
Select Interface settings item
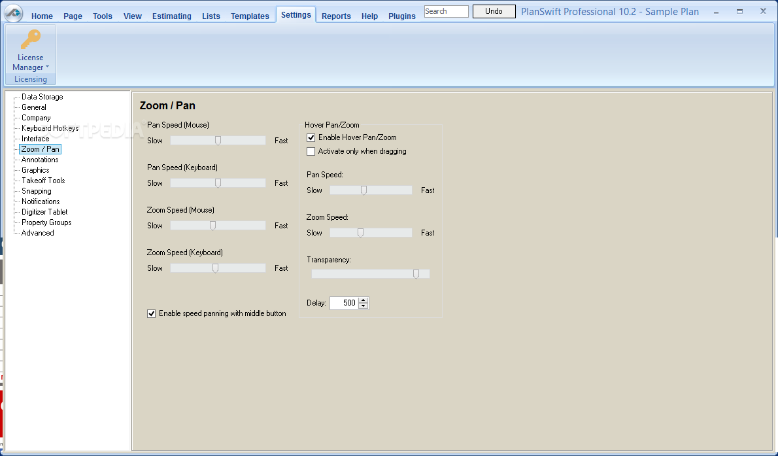tap(35, 139)
